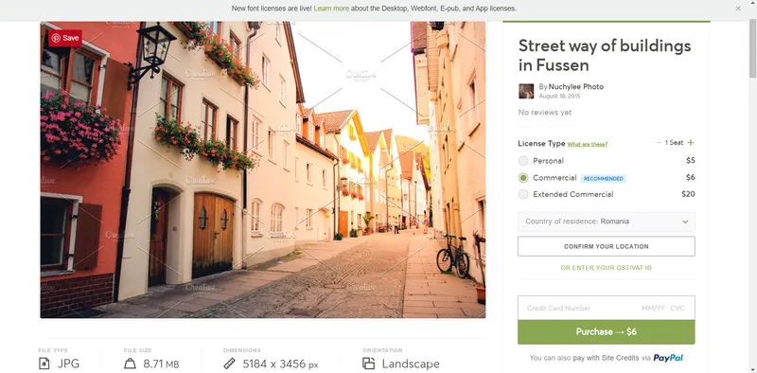The image size is (757, 373).
Task: Decrease seat count with minus icon
Action: (x=659, y=143)
